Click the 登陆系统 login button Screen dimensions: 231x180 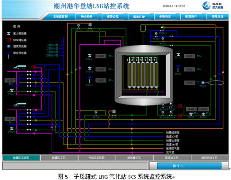pos(218,17)
